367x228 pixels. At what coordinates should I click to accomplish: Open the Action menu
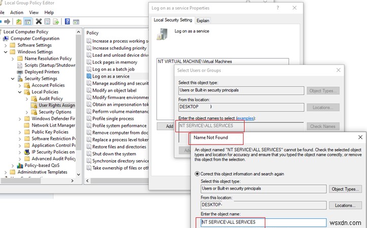[17, 12]
